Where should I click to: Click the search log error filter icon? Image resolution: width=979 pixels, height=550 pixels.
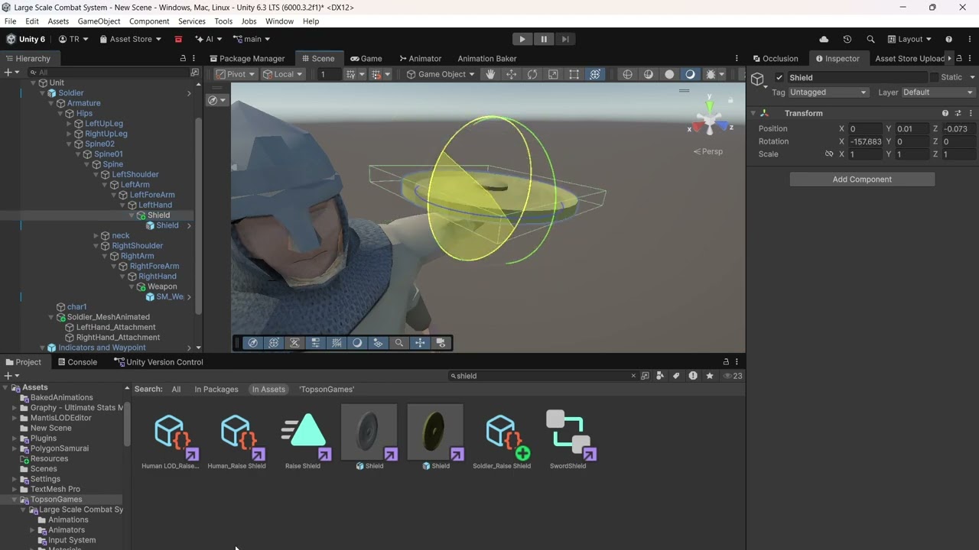click(693, 376)
